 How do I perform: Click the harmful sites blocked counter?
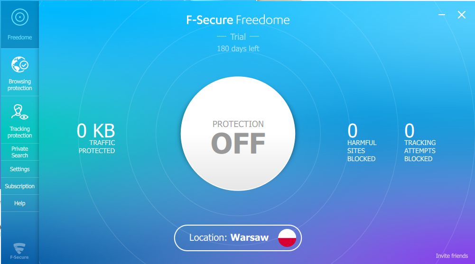[x=361, y=143]
